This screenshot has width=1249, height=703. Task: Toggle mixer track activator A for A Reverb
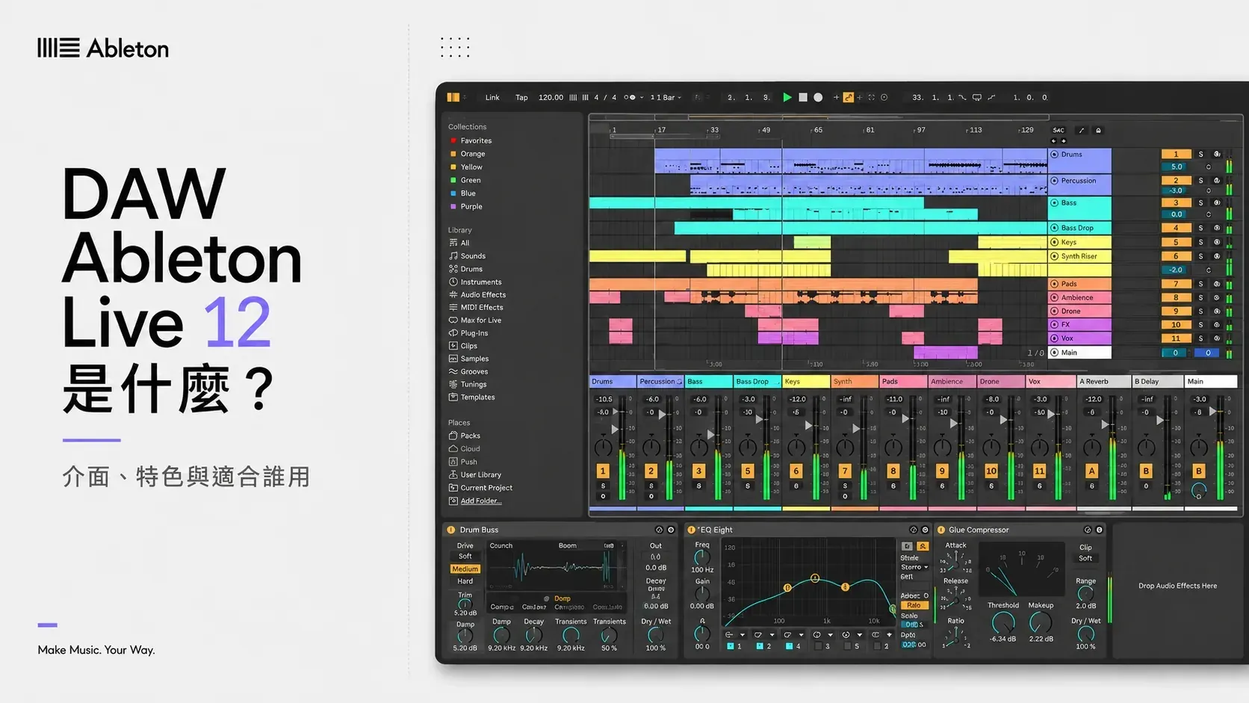click(x=1092, y=471)
